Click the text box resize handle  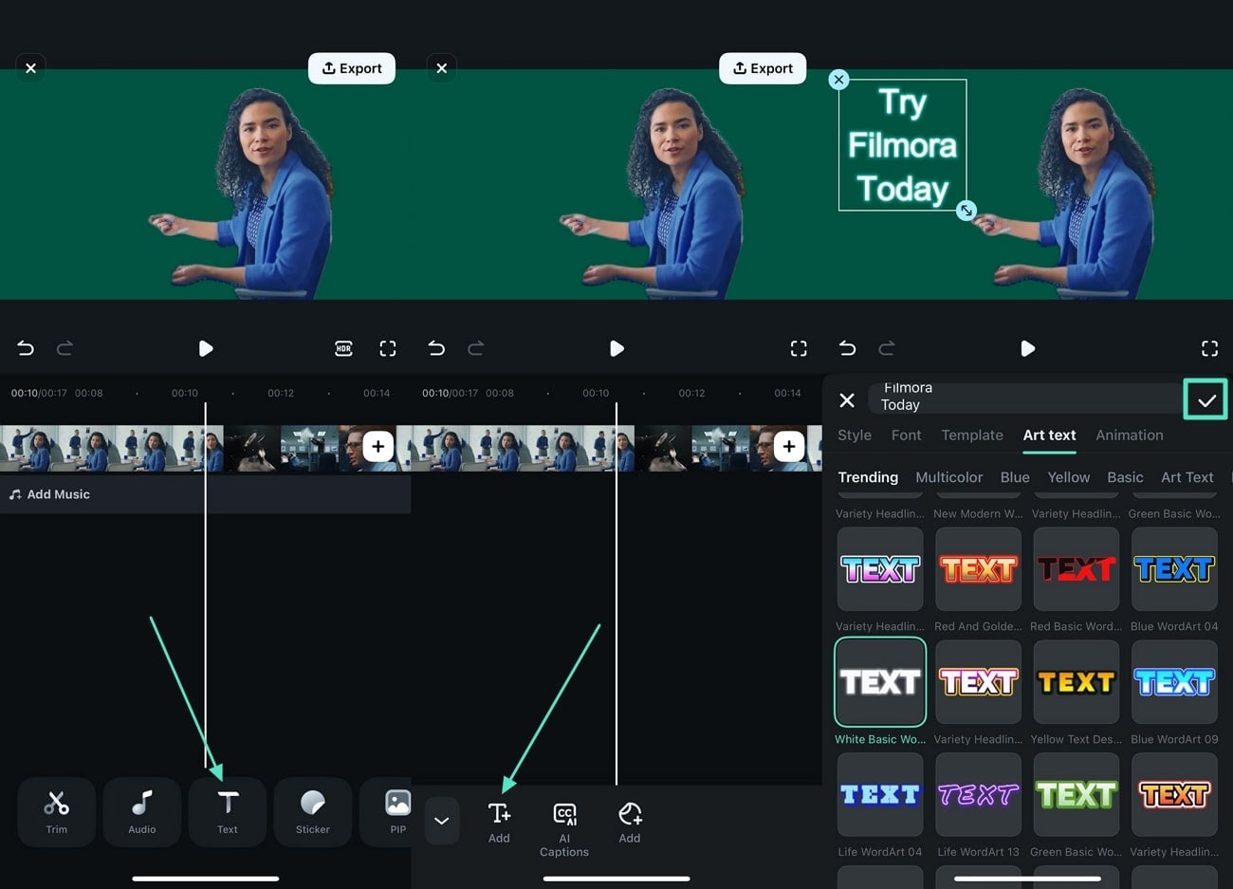[966, 210]
